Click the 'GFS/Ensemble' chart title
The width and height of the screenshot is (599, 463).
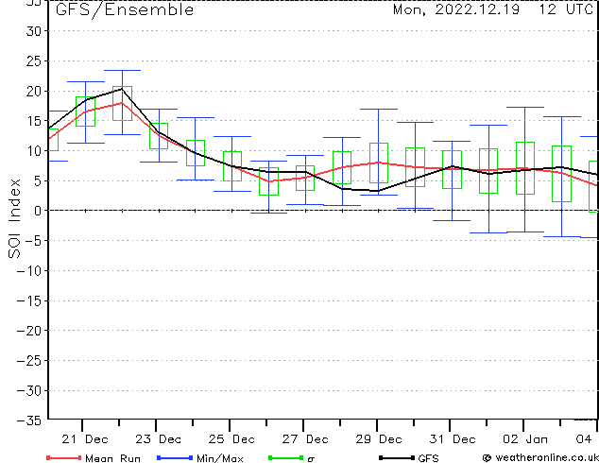(x=125, y=9)
